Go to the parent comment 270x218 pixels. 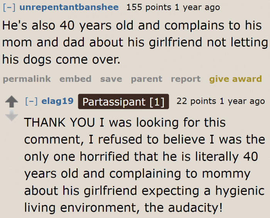coord(146,79)
